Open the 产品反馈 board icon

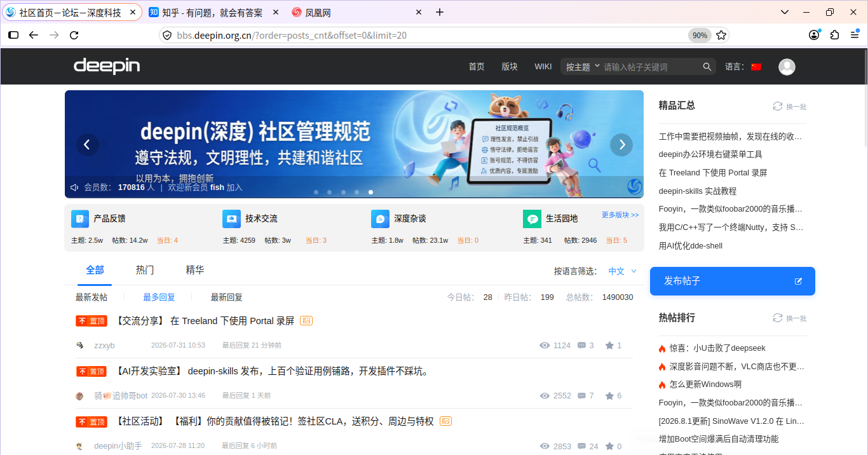click(80, 219)
